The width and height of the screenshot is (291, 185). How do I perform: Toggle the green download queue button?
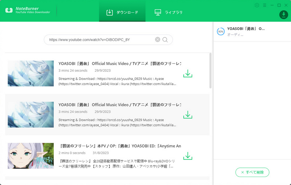click(x=284, y=15)
